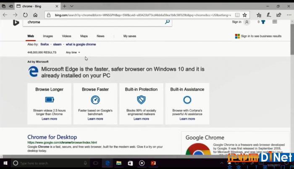Open Microsoft Store from the taskbar
Image resolution: width=294 pixels, height=169 pixels.
click(x=130, y=163)
